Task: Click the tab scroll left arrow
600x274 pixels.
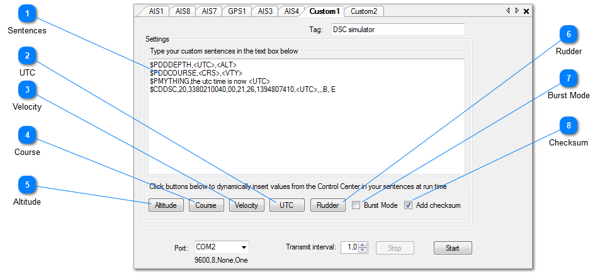Action: click(508, 11)
